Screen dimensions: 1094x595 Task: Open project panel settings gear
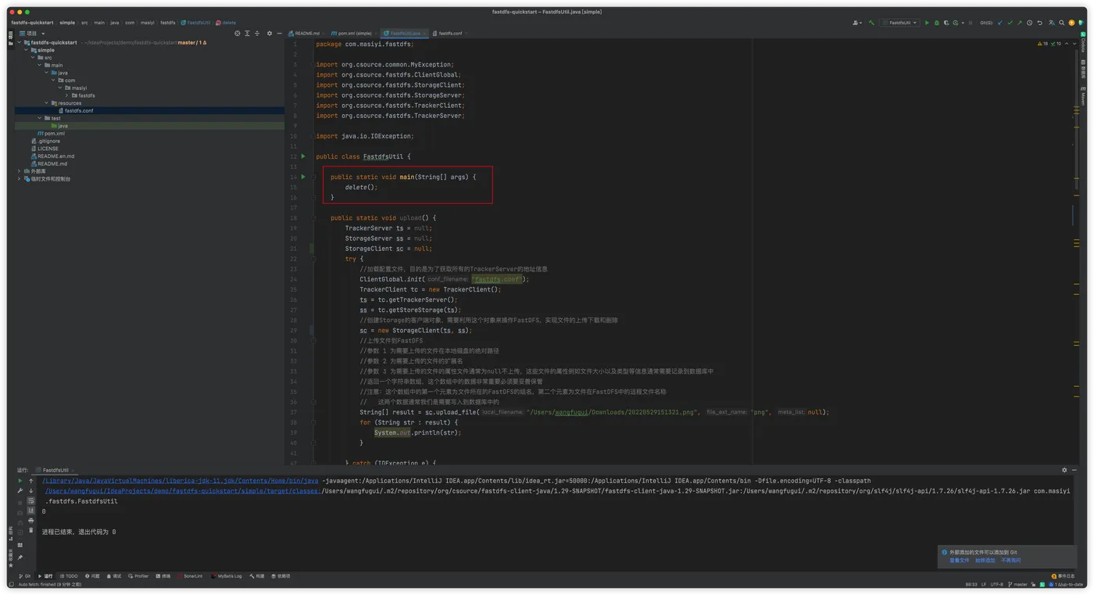[x=270, y=34]
